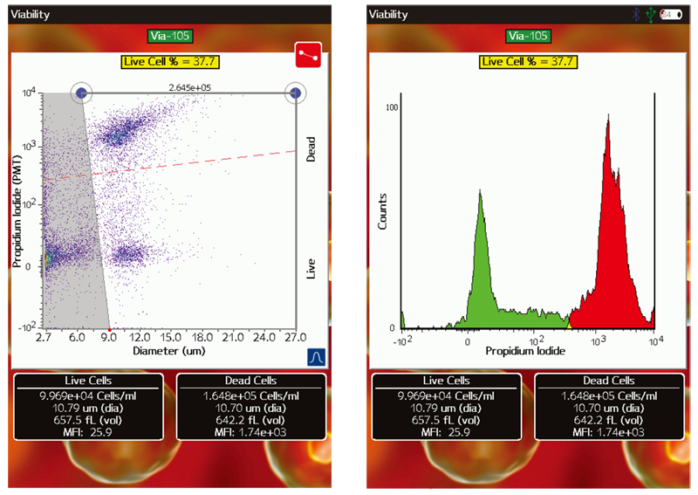Click the right panel Live Cells header
Image resolution: width=698 pixels, height=495 pixels.
click(447, 381)
